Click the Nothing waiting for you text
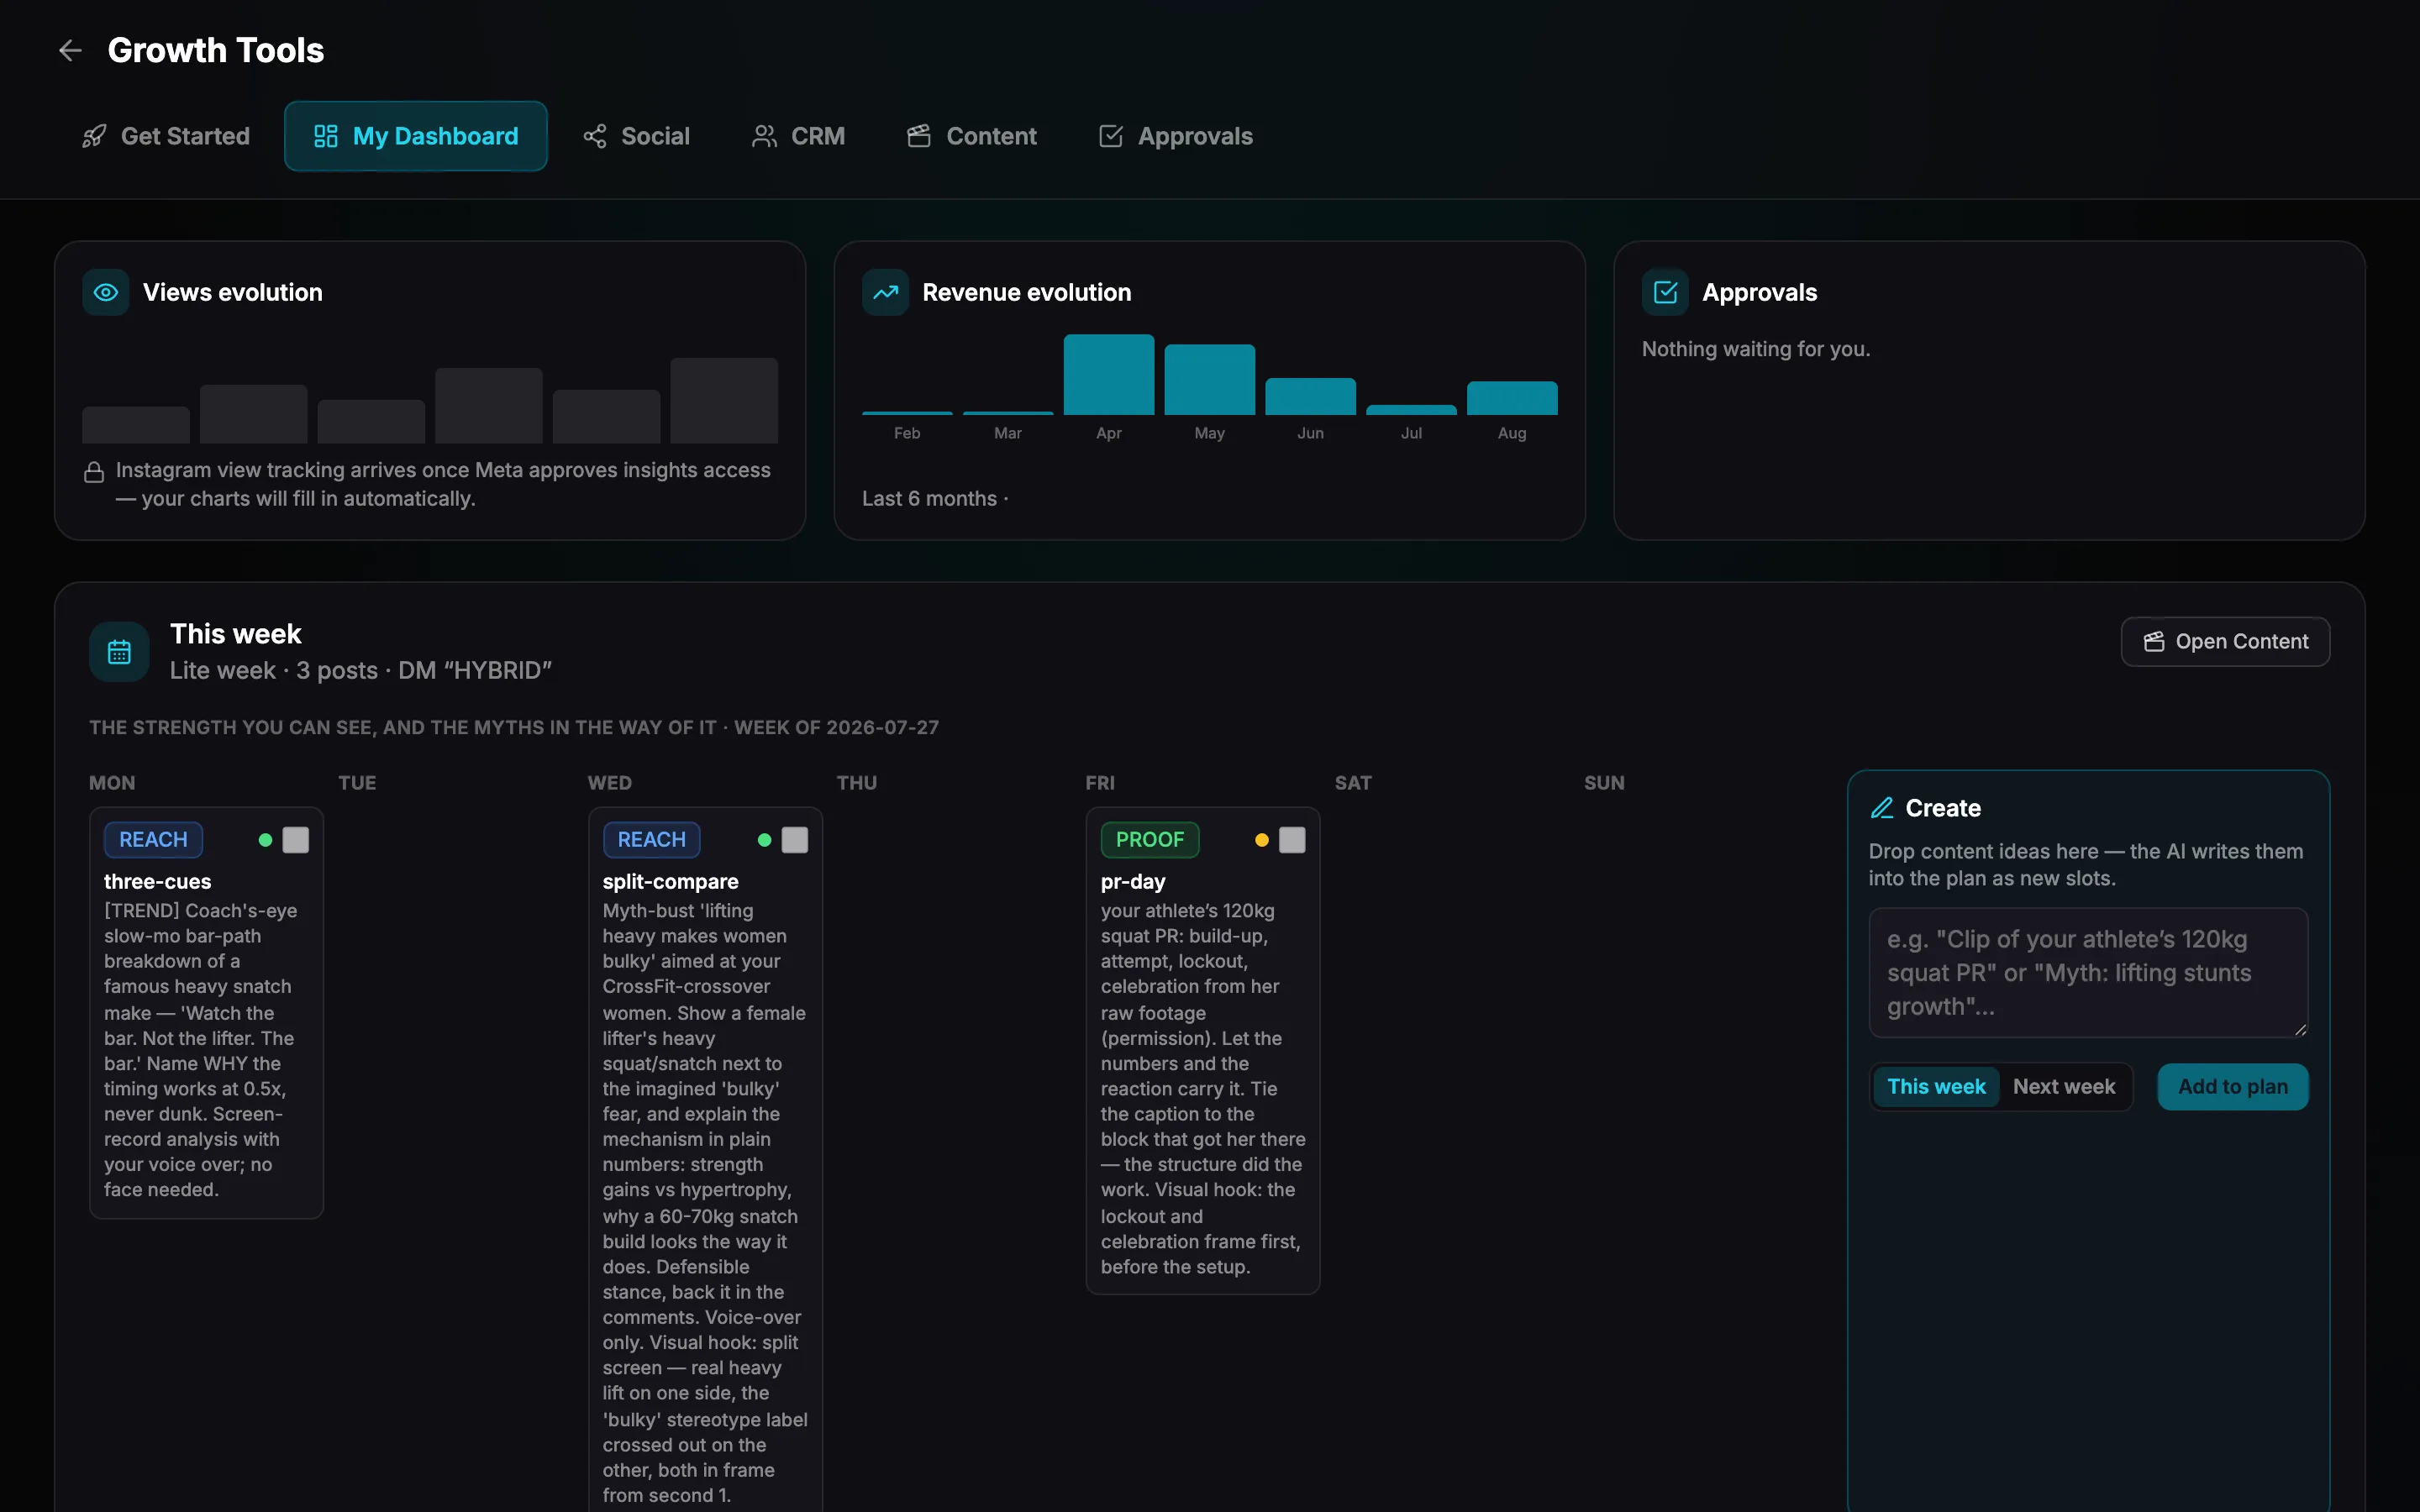Viewport: 2420px width, 1512px height. pos(1756,349)
